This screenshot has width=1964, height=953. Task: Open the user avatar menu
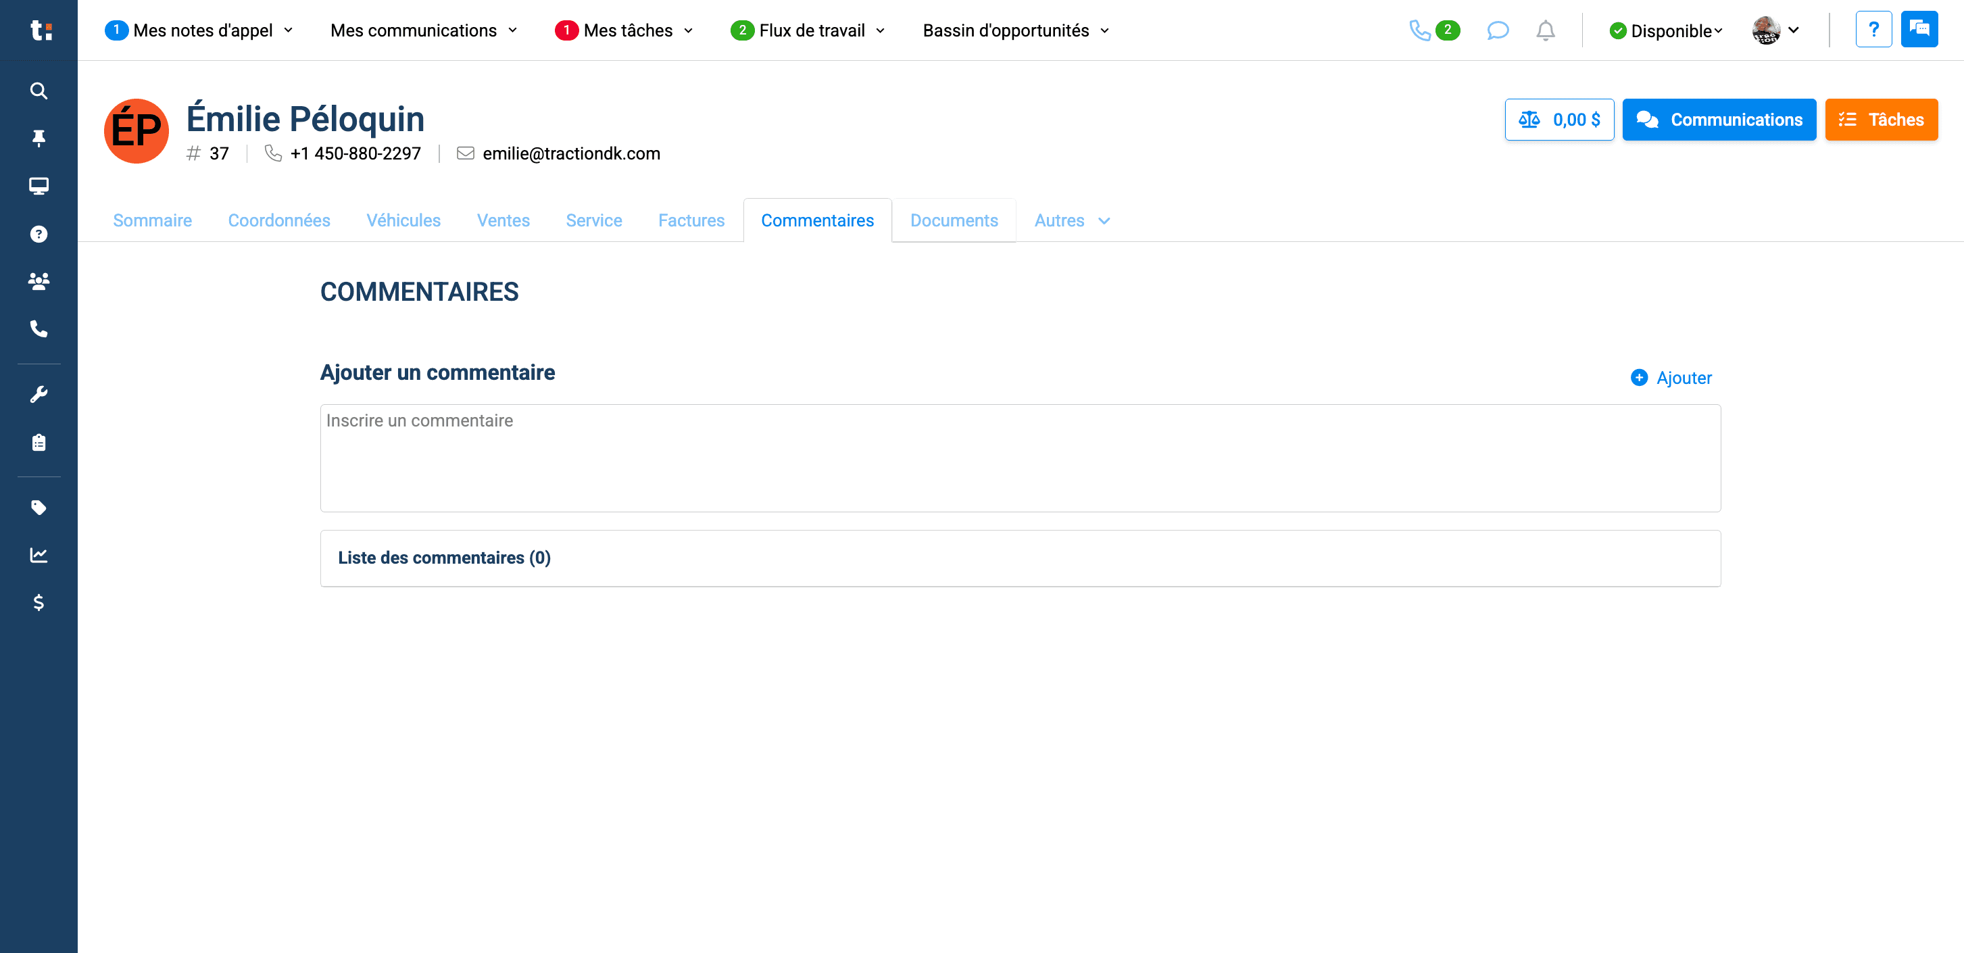click(1775, 30)
